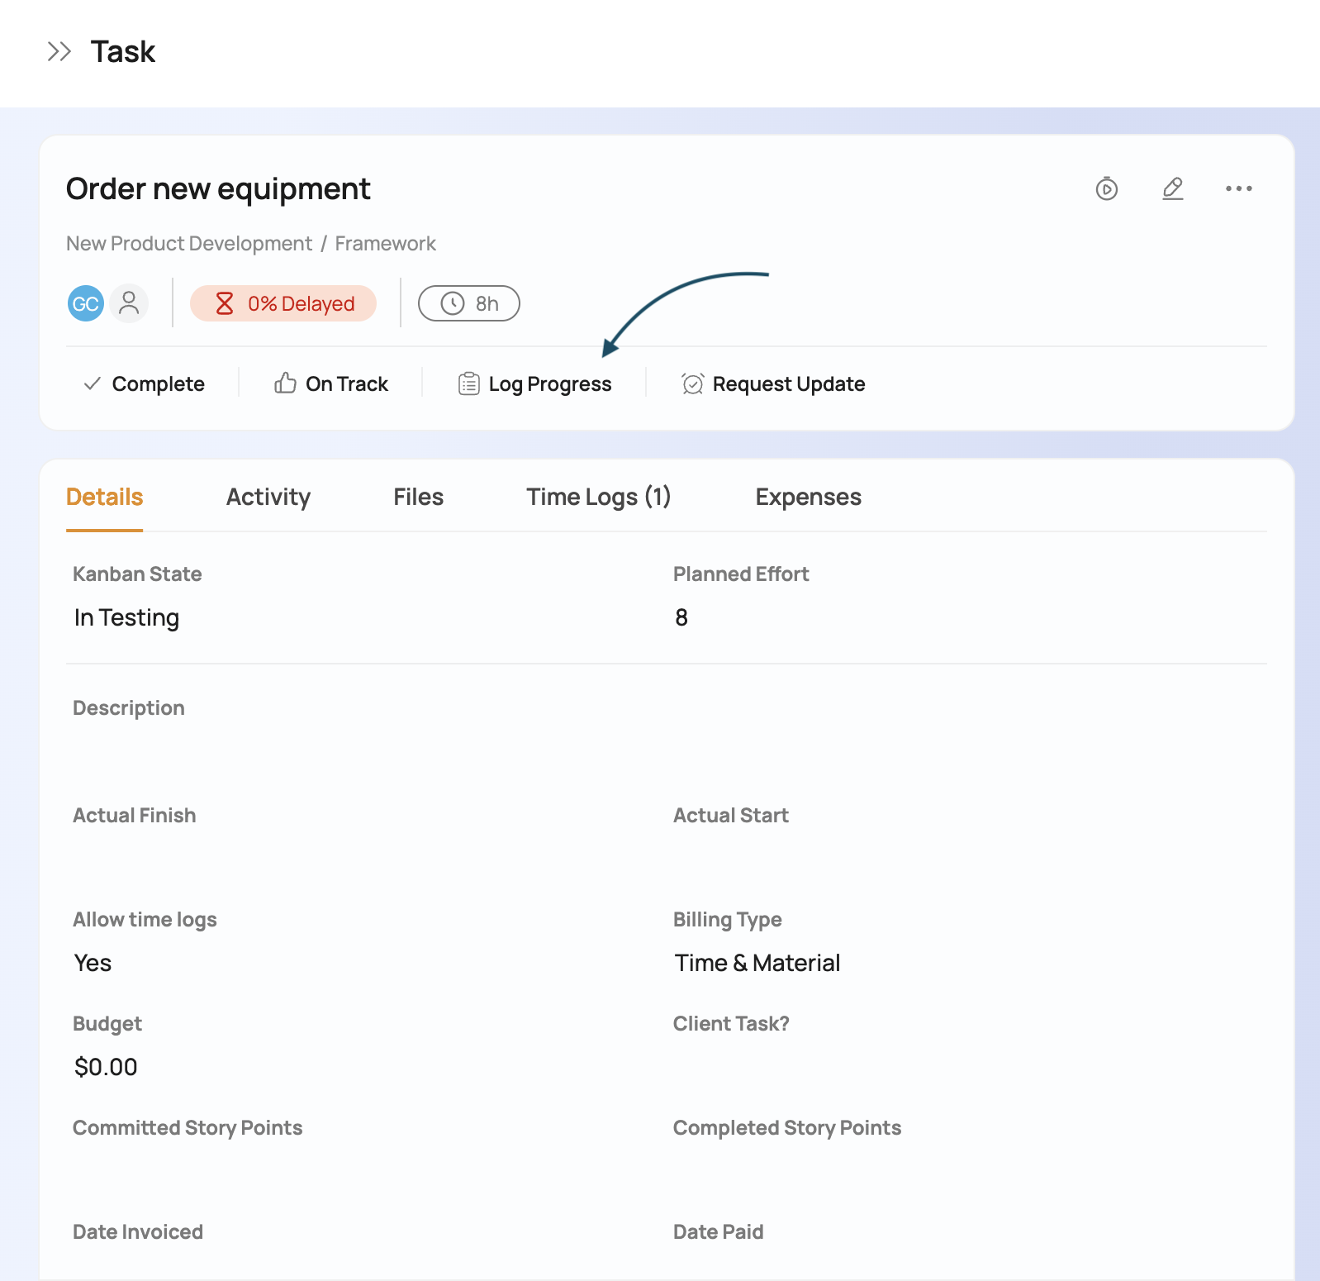Switch to the Expenses tab
1320x1281 pixels.
808,497
